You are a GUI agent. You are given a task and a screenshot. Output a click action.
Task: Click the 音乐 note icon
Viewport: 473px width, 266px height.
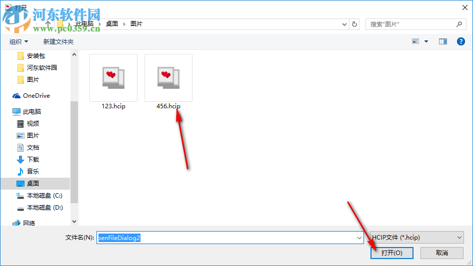point(20,171)
